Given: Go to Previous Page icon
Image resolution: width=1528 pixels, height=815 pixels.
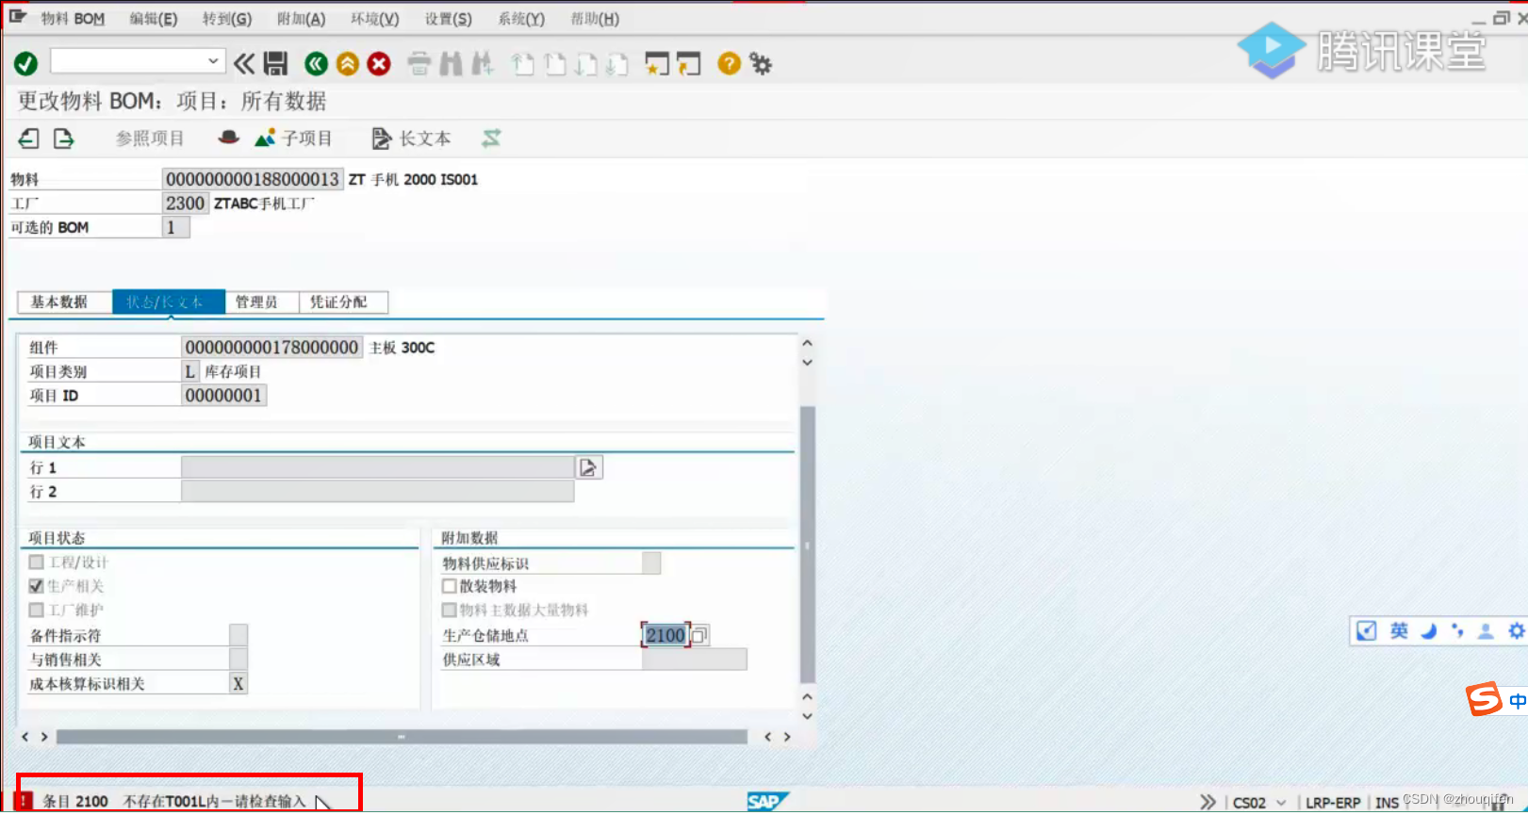Looking at the screenshot, I should point(555,63).
